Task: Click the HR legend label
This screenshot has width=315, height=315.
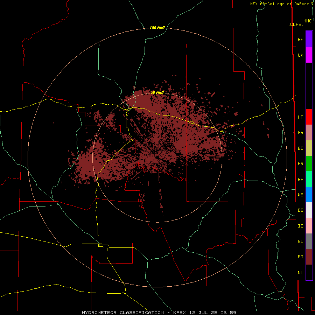Action: click(300, 164)
